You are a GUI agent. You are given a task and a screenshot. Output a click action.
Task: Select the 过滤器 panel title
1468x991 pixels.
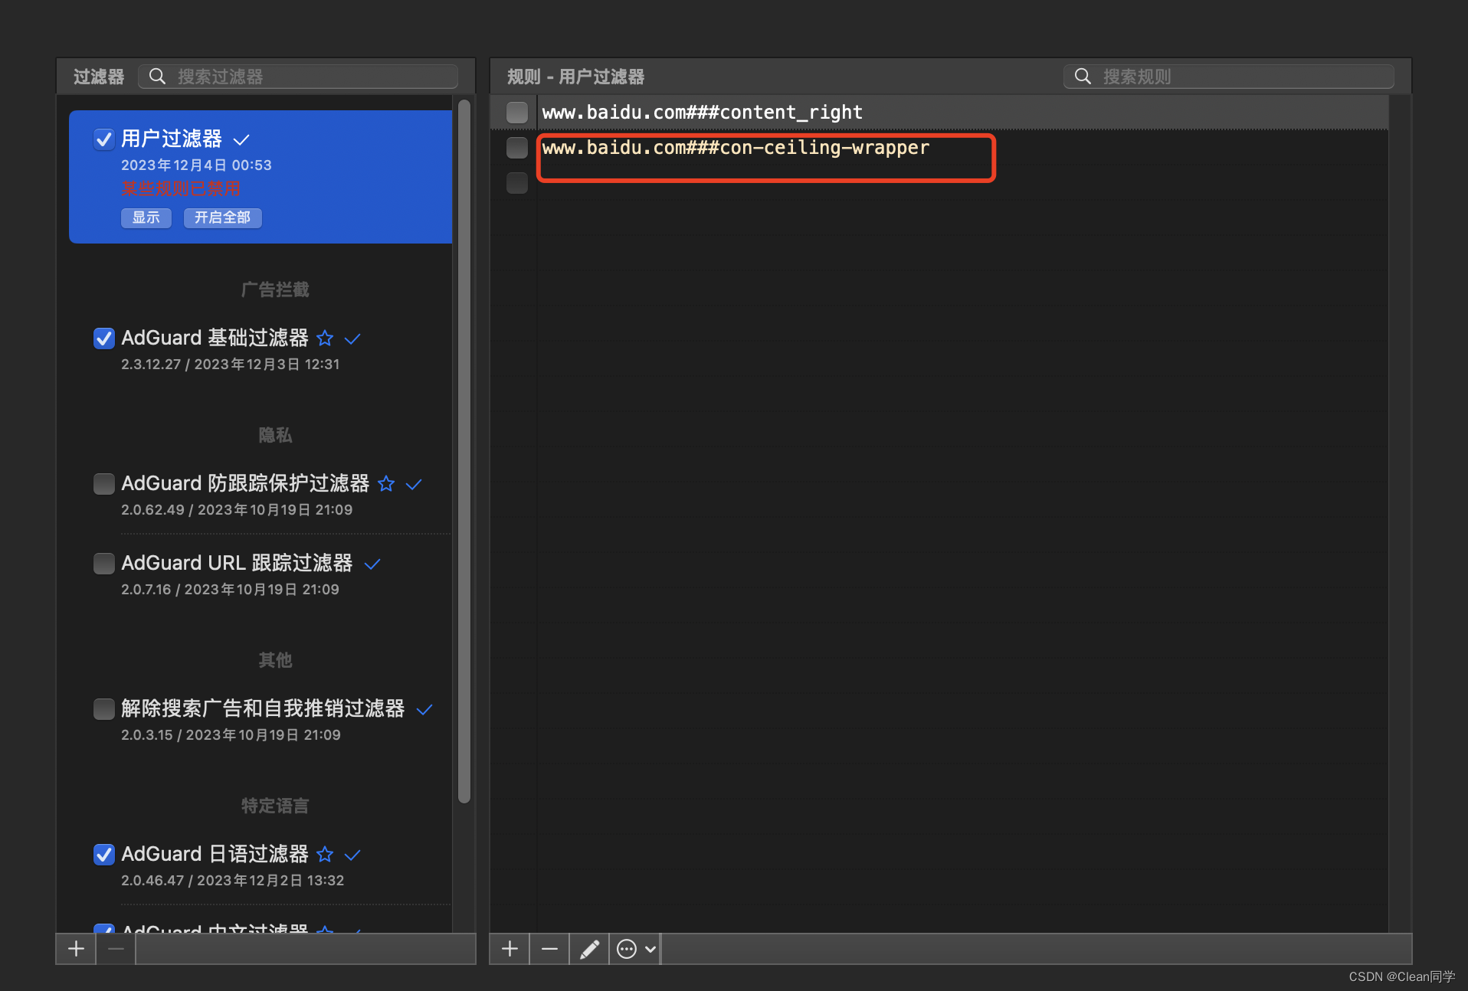coord(97,76)
